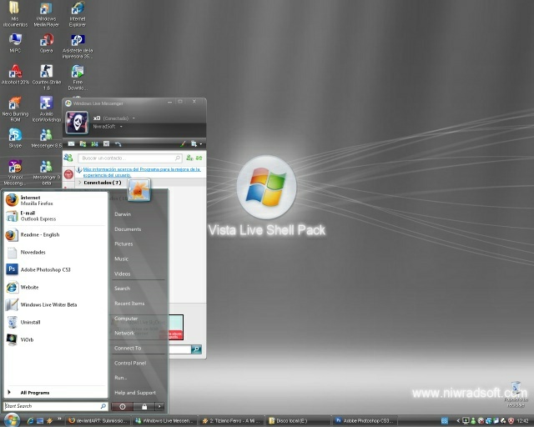Click the Buscar un contacto search field
This screenshot has height=427, width=534.
130,158
